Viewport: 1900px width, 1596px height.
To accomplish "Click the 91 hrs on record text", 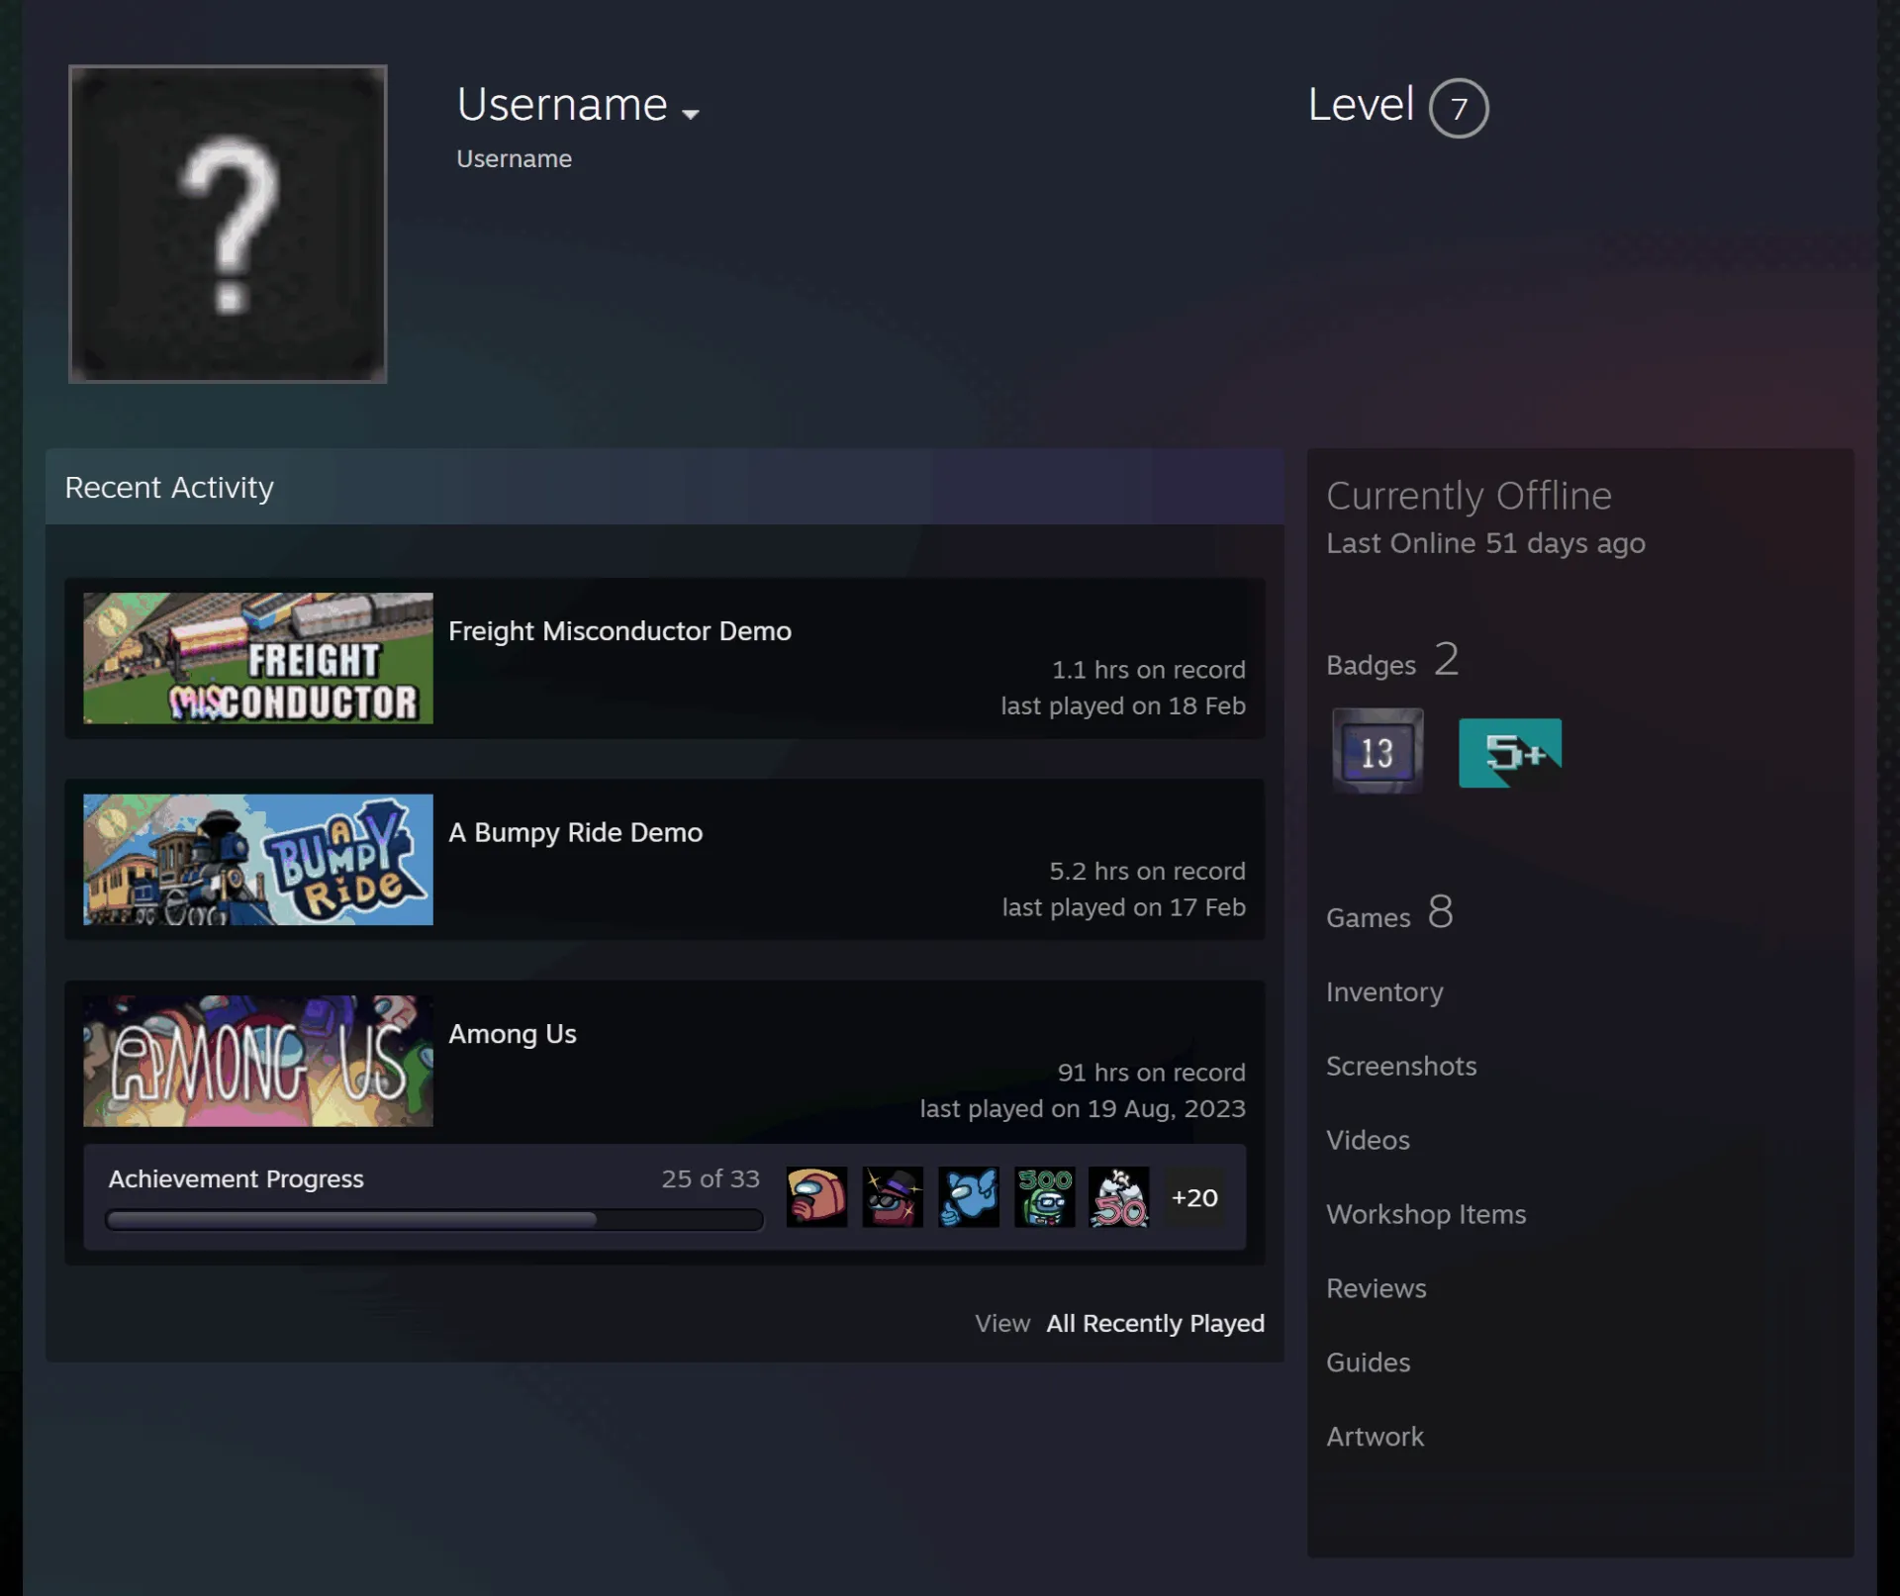I will tap(1151, 1073).
